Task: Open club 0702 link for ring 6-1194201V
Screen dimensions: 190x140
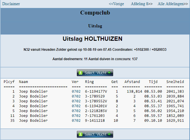Action: pos(76,106)
